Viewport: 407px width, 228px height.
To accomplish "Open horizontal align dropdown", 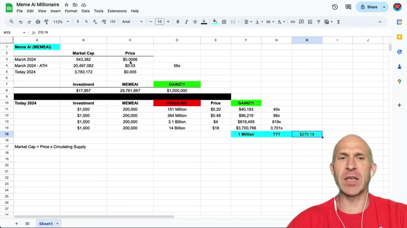I will point(248,22).
